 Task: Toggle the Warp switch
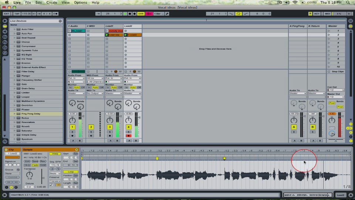tap(55, 154)
